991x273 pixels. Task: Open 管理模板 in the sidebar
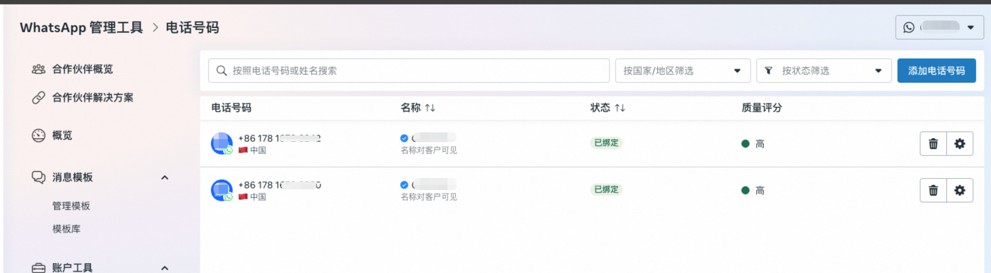(71, 206)
